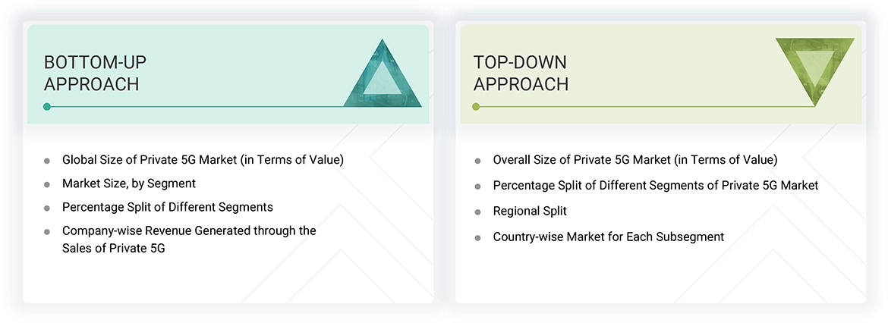This screenshot has width=888, height=323.
Task: Click the teal dot under Bottom-Up Approach
Action: (x=47, y=107)
